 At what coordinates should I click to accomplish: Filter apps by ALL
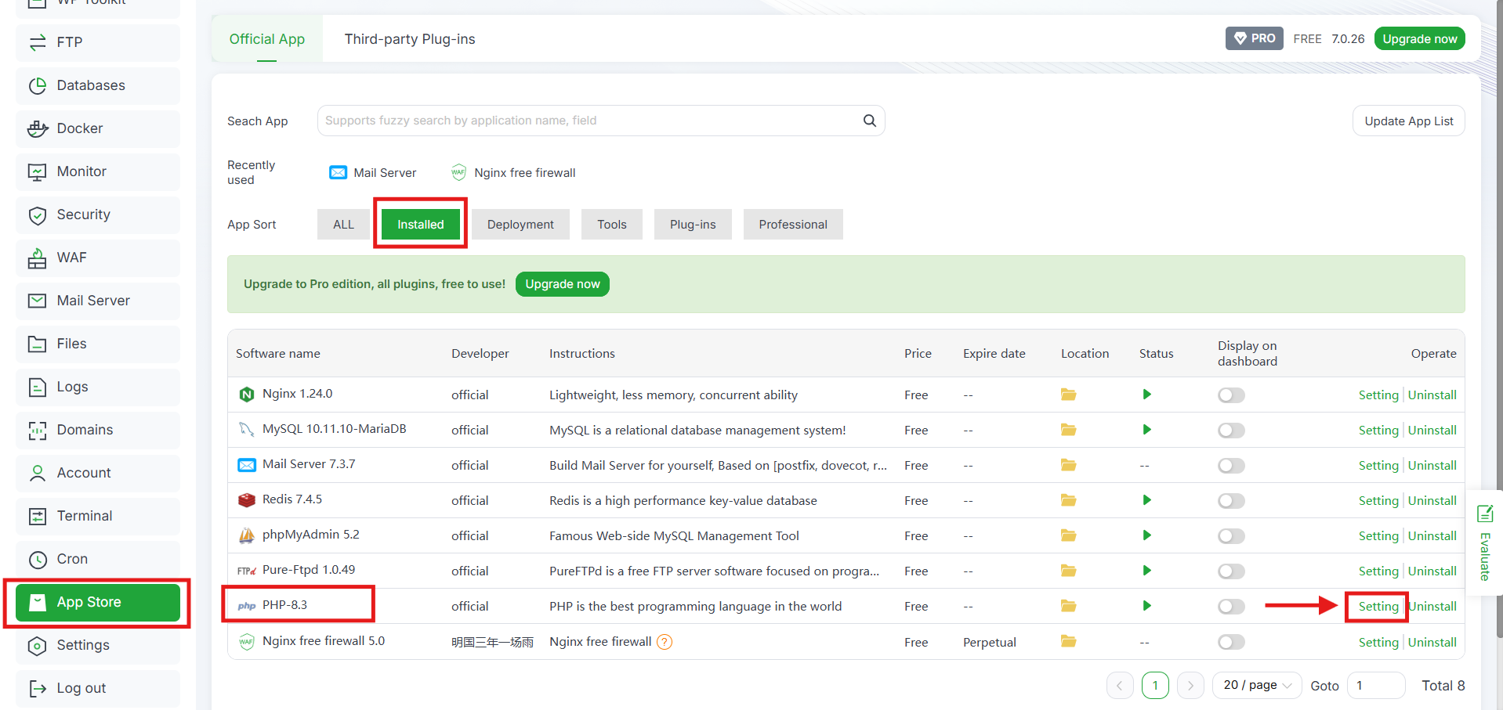pyautogui.click(x=343, y=225)
